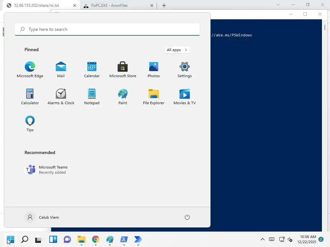Open the Calendar app

coord(92,70)
